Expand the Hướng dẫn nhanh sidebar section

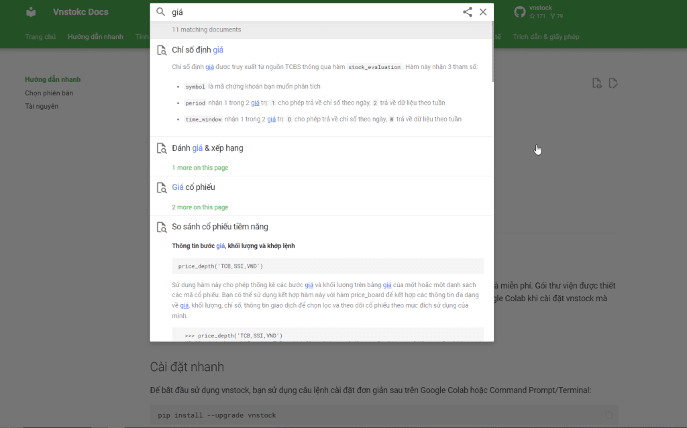point(51,78)
